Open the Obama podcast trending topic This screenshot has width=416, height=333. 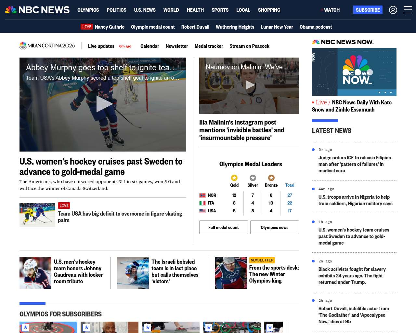tap(316, 27)
